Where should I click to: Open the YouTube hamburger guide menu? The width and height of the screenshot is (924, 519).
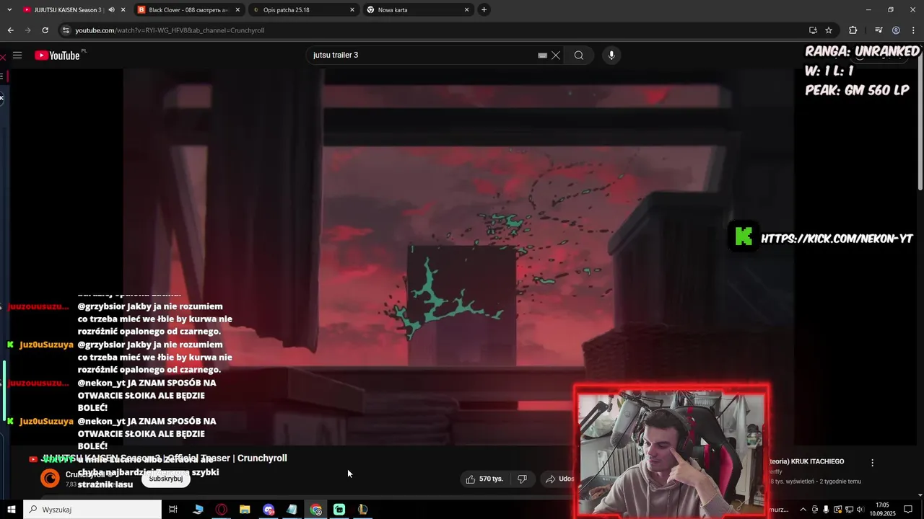pyautogui.click(x=17, y=56)
